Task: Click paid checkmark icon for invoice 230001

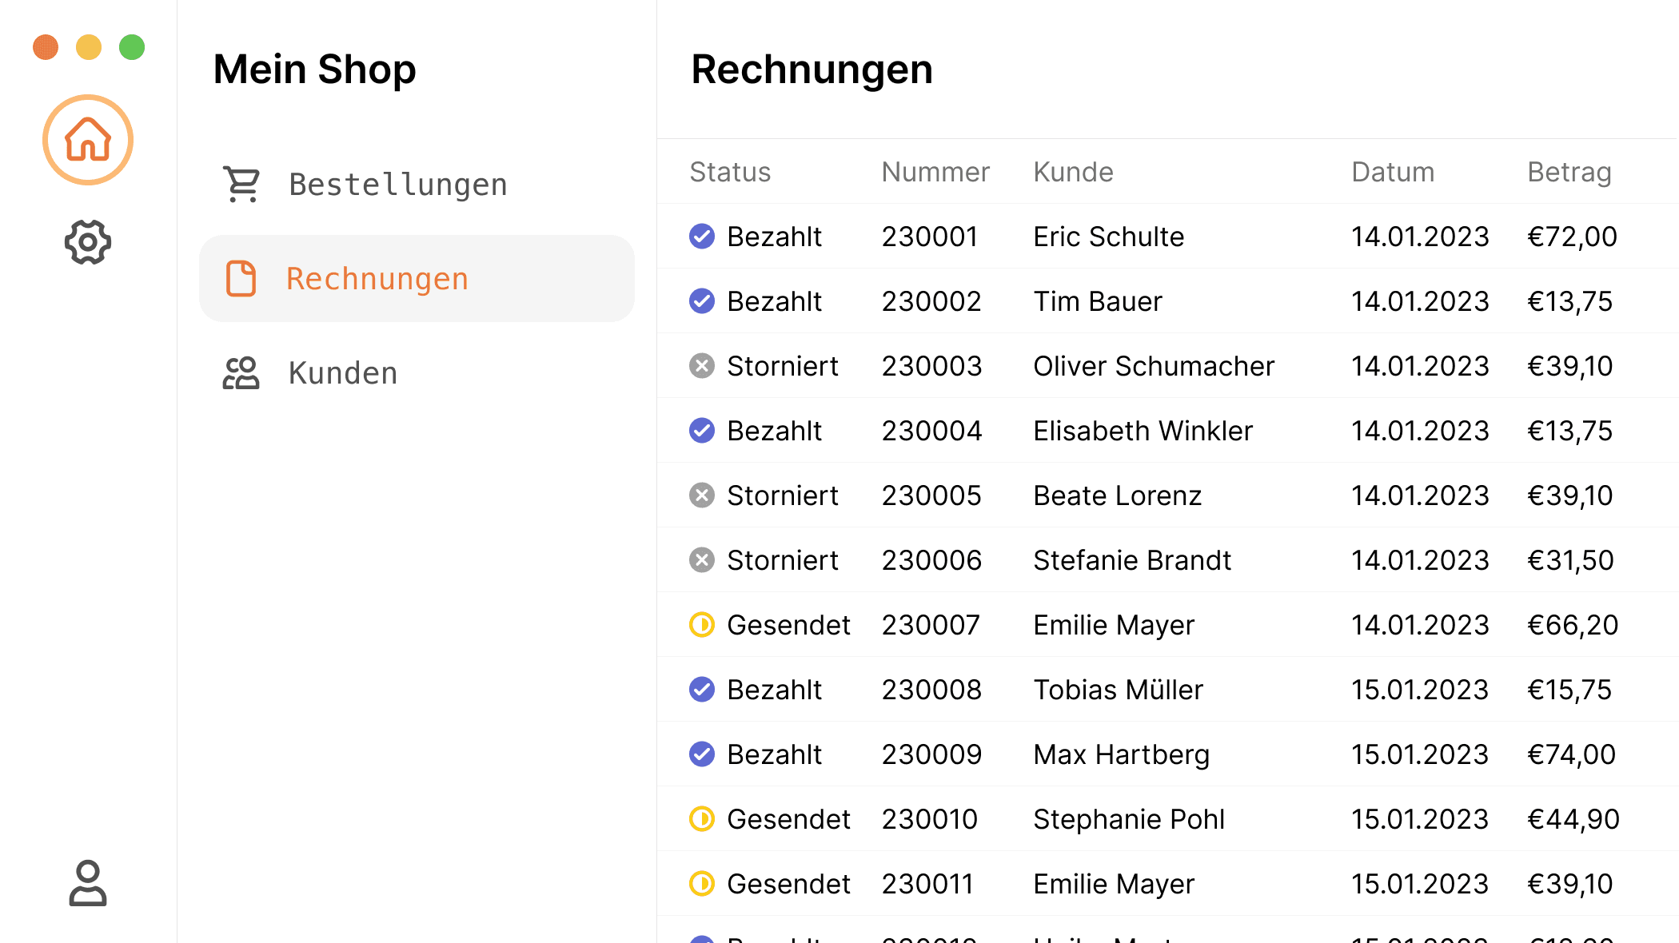Action: click(x=702, y=237)
